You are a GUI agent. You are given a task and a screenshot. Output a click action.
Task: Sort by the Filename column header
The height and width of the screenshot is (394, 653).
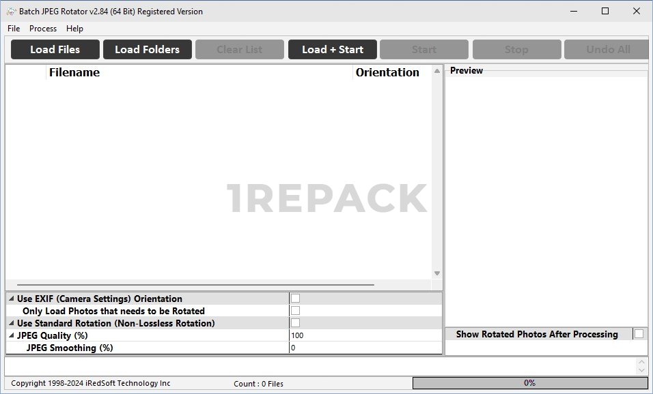pyautogui.click(x=198, y=72)
